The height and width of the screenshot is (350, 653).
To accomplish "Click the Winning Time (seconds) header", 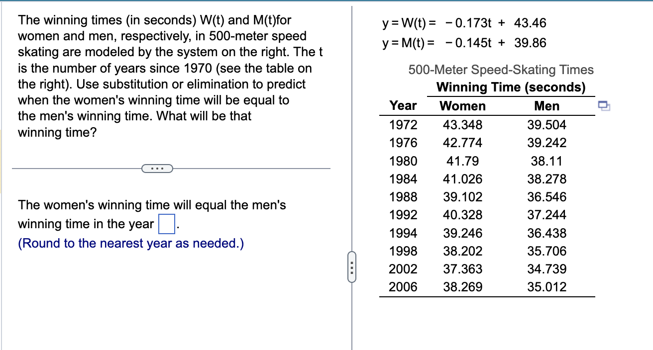I will 511,87.
